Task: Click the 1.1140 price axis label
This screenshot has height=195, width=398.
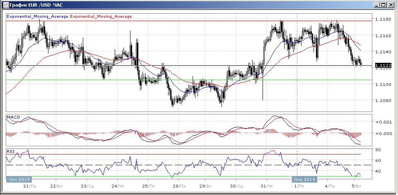Action: [383, 52]
